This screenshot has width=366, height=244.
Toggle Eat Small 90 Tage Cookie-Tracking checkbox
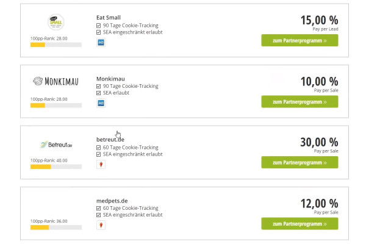(x=98, y=26)
